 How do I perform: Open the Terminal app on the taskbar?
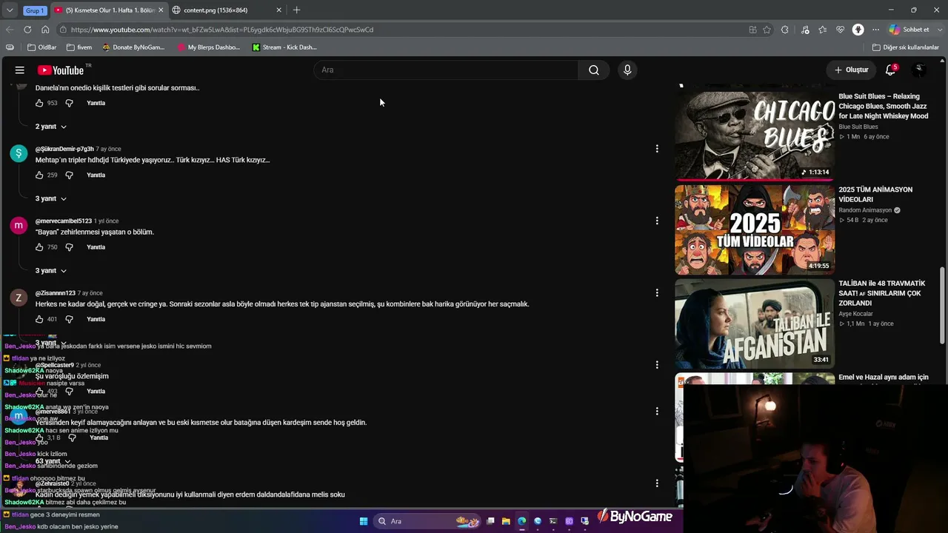pyautogui.click(x=553, y=521)
